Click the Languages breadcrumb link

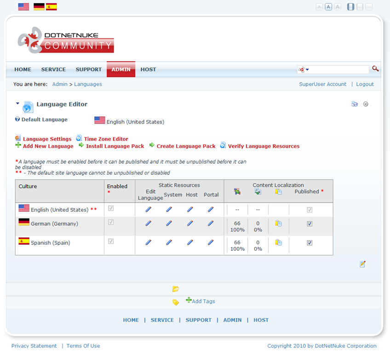tap(88, 84)
